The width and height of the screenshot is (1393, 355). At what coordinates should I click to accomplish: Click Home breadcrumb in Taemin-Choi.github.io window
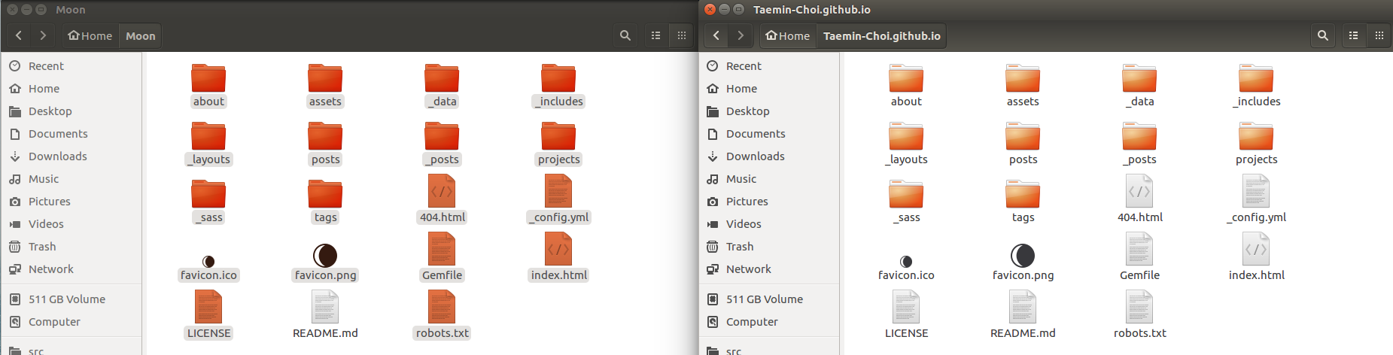pyautogui.click(x=787, y=35)
